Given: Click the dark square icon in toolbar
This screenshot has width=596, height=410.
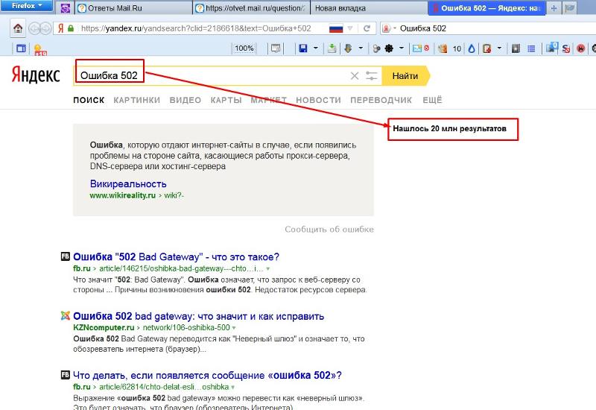Looking at the screenshot, I should tap(516, 48).
